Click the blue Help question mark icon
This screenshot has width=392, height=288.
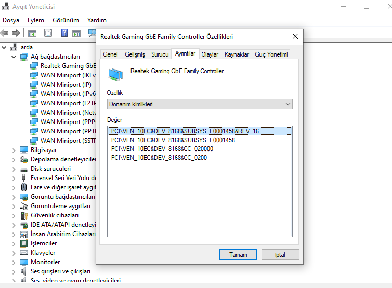[x=64, y=33]
